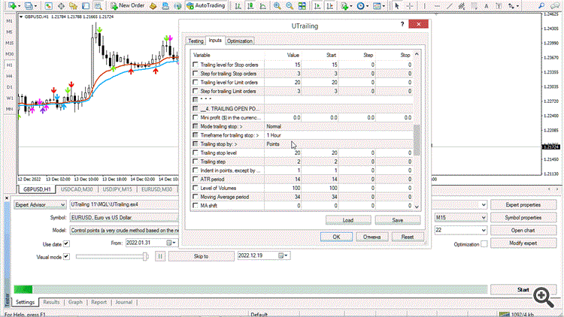The height and width of the screenshot is (317, 564).
Task: Open the Periods clock dropdown in toolbar
Action: pyautogui.click(x=362, y=6)
